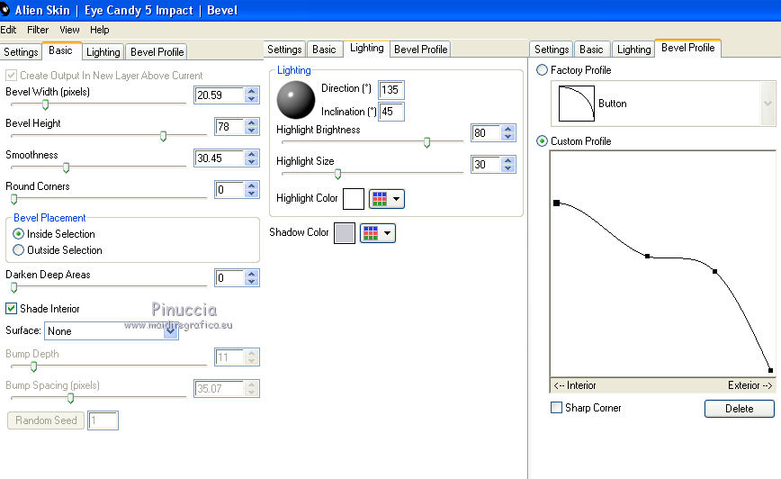Click the Bevel Width slider handle
The image size is (781, 479).
tap(45, 104)
